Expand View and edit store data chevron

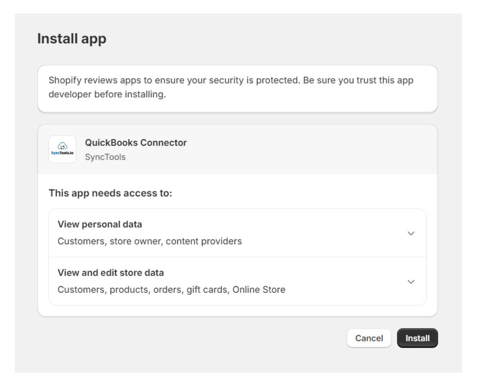click(x=411, y=282)
